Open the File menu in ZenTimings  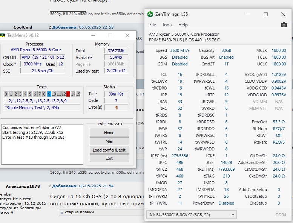(152, 25)
